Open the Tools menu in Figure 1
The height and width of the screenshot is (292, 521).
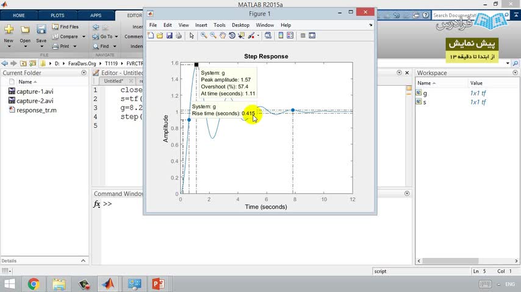(219, 25)
